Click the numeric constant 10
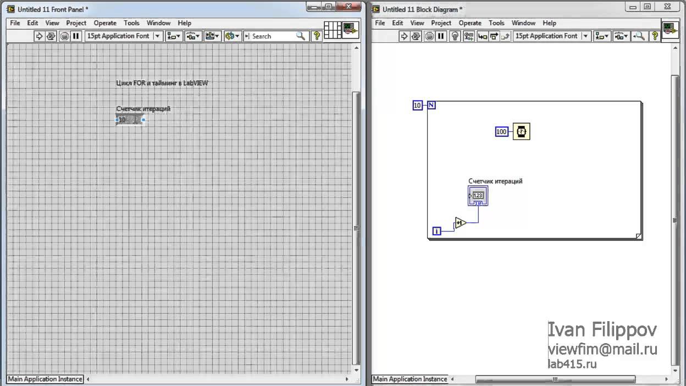This screenshot has width=686, height=386. (417, 105)
